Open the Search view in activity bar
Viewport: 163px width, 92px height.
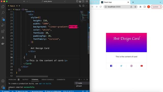click(3, 13)
